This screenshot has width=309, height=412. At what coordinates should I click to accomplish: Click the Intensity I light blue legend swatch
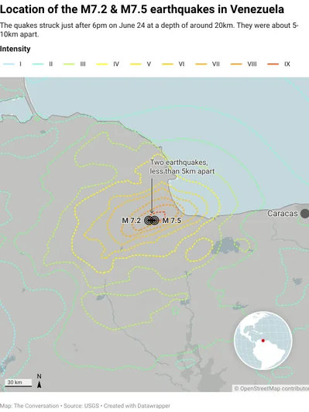click(9, 64)
